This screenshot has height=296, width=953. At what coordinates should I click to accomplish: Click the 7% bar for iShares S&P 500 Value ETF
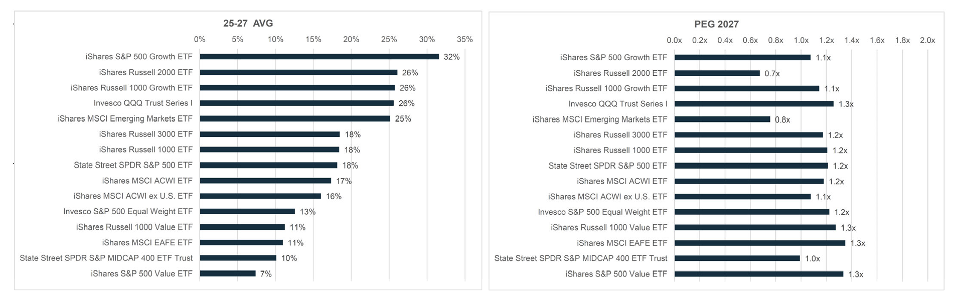[x=228, y=273]
